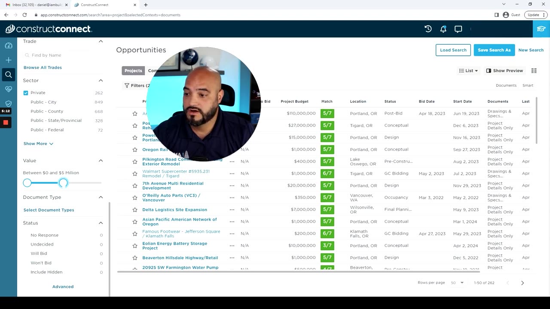Collapse the Value filter section
The height and width of the screenshot is (309, 550).
[x=101, y=161]
